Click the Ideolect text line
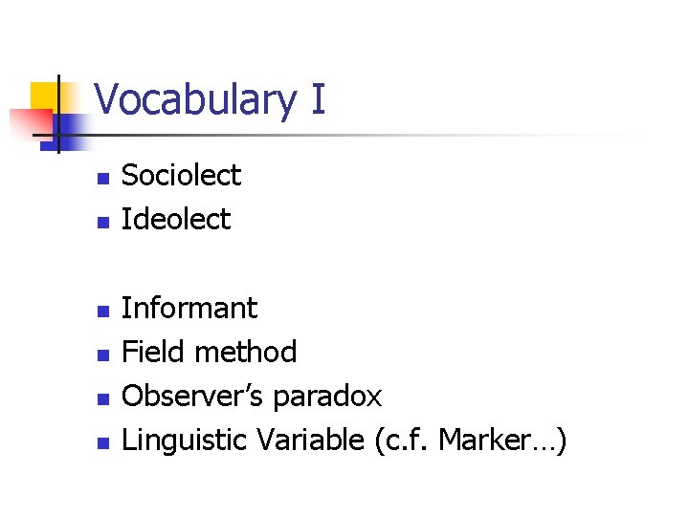This screenshot has height=516, width=689. 176,220
